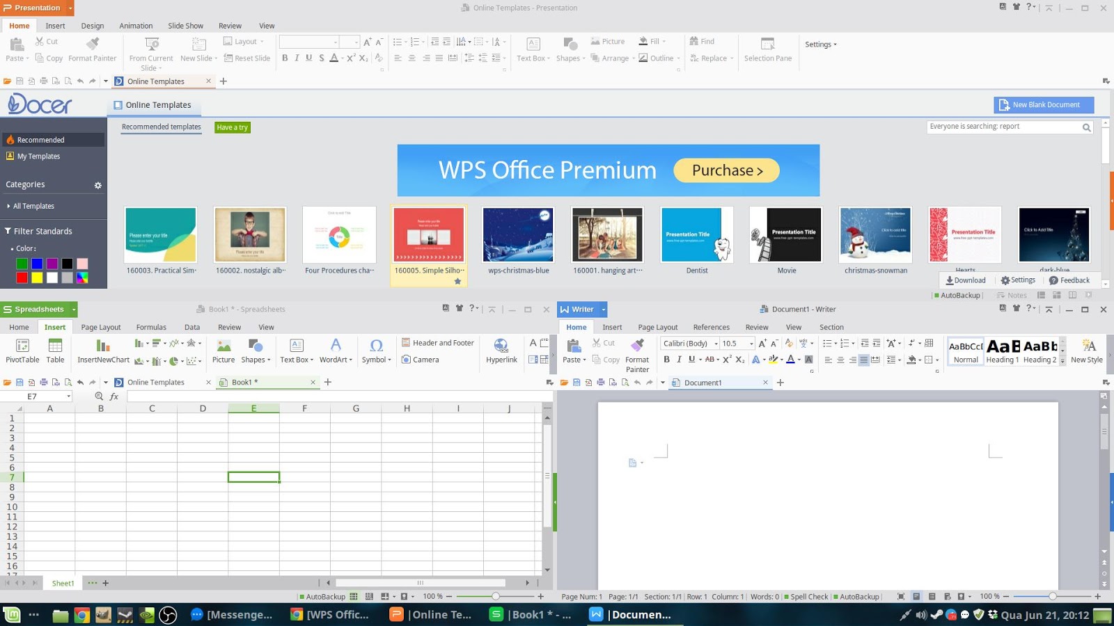Click the New Style icon in Writer

tap(1086, 351)
